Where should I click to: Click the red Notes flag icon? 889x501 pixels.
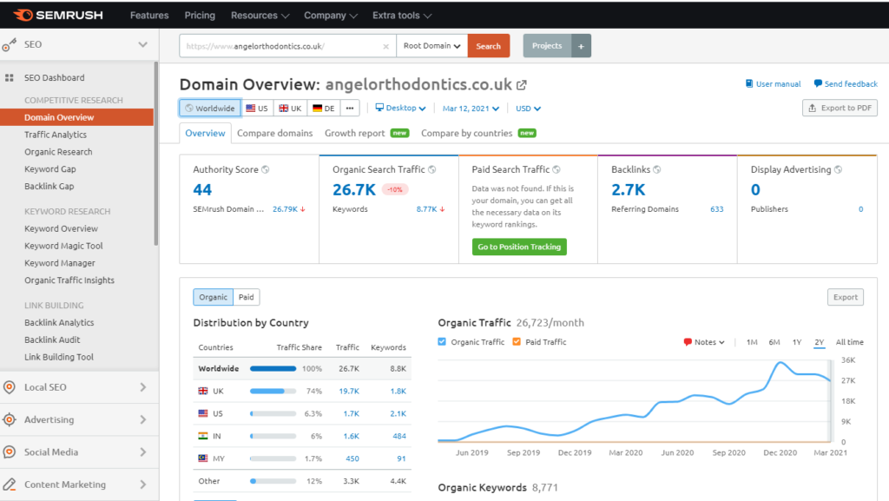point(688,342)
